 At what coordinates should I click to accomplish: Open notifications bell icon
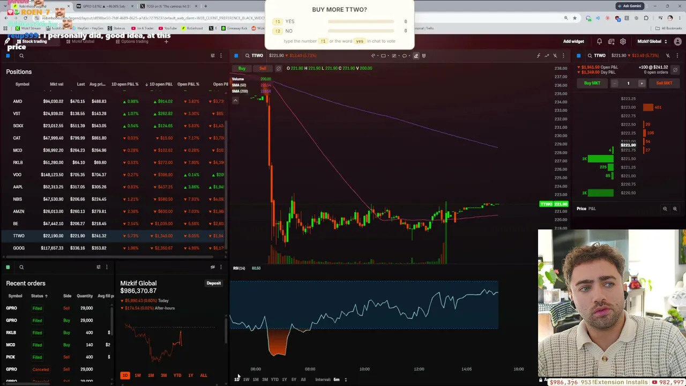[599, 42]
